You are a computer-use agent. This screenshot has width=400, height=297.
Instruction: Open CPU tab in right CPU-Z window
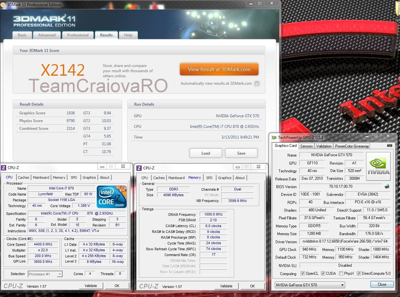click(145, 178)
